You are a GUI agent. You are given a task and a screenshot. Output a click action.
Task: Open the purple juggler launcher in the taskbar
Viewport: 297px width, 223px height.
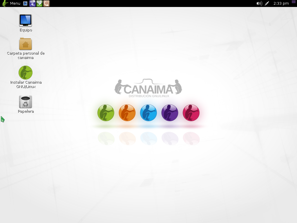(32, 3)
